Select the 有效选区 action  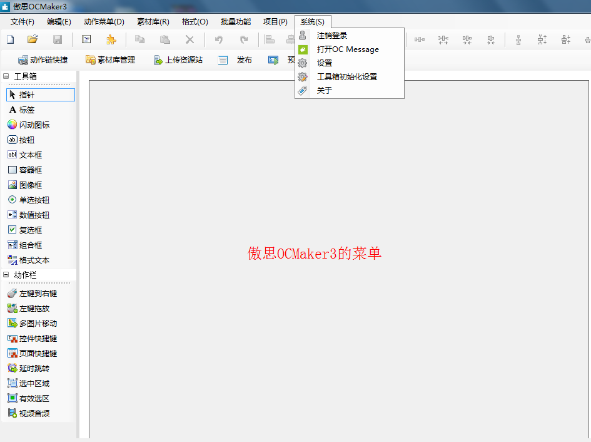(x=29, y=399)
